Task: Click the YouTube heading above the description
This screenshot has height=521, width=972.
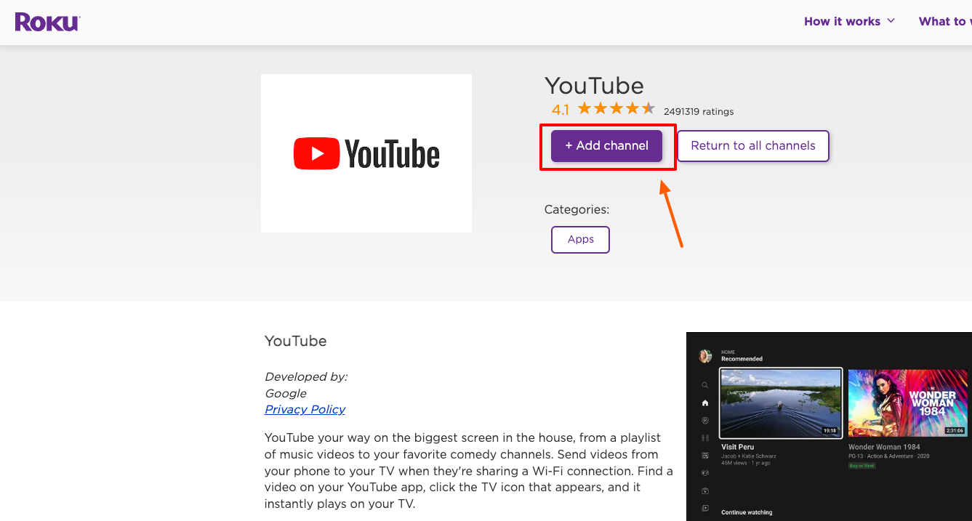Action: click(x=295, y=341)
